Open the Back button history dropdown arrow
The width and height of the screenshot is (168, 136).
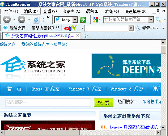pyautogui.click(x=14, y=20)
